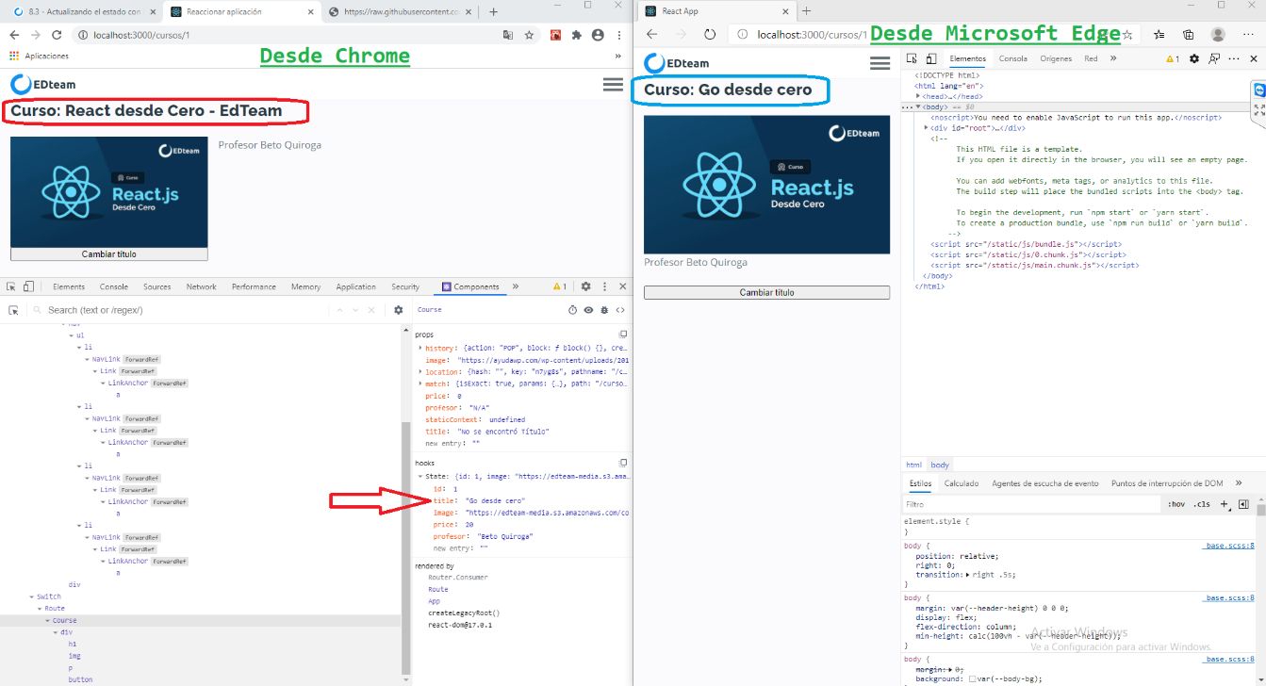
Task: Open Edge DevTools settings gear
Action: 1194,58
